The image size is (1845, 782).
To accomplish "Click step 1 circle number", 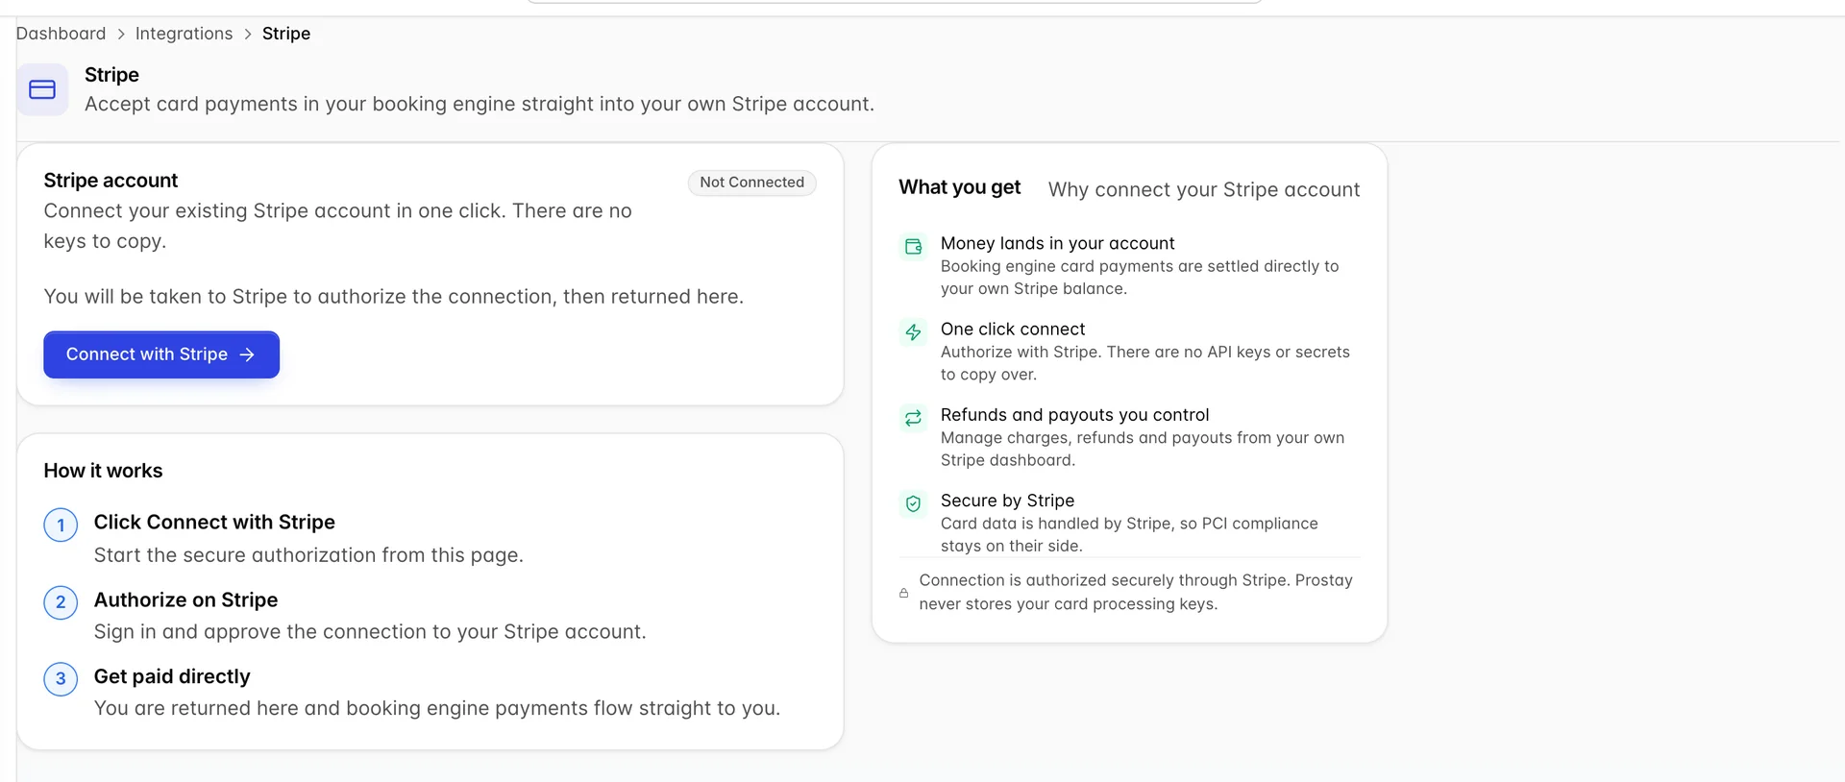I will pos(61,525).
